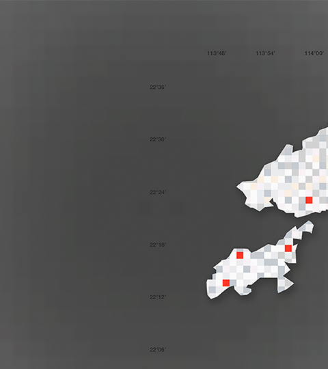
Task: Click the 22°24' latitude label
Action: pyautogui.click(x=158, y=193)
